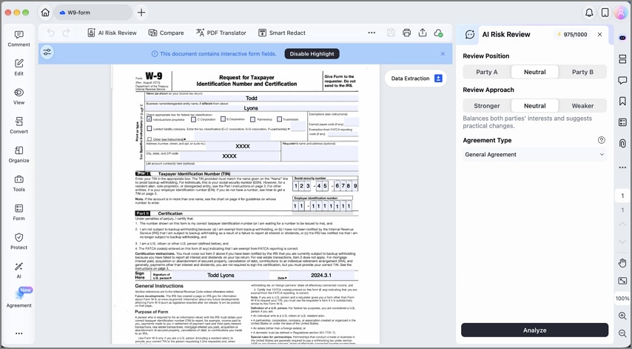Image resolution: width=632 pixels, height=349 pixels.
Task: Open the Form tool in the sidebar
Action: pos(19,213)
